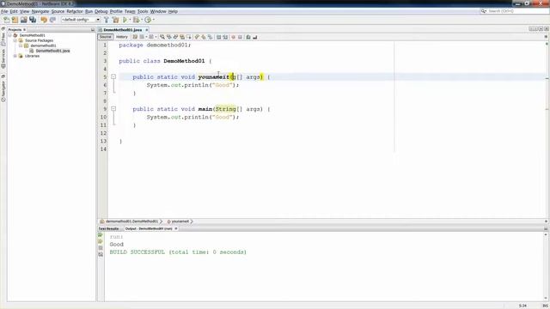This screenshot has width=550, height=309.
Task: Minimize the Projects panel
Action: pos(93,30)
